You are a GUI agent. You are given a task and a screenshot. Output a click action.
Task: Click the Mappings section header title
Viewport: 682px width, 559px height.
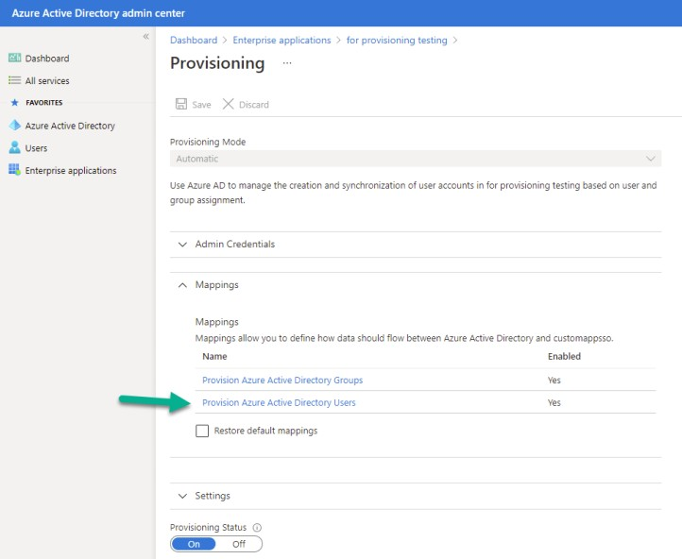pyautogui.click(x=216, y=285)
